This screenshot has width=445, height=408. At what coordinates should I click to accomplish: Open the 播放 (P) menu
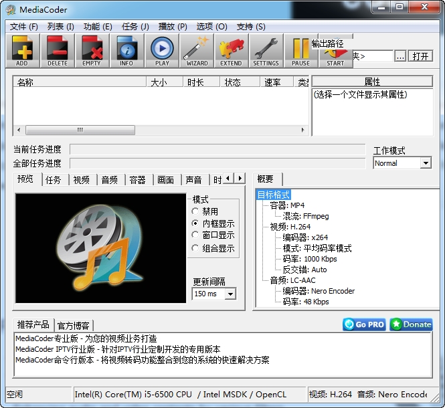coord(173,27)
